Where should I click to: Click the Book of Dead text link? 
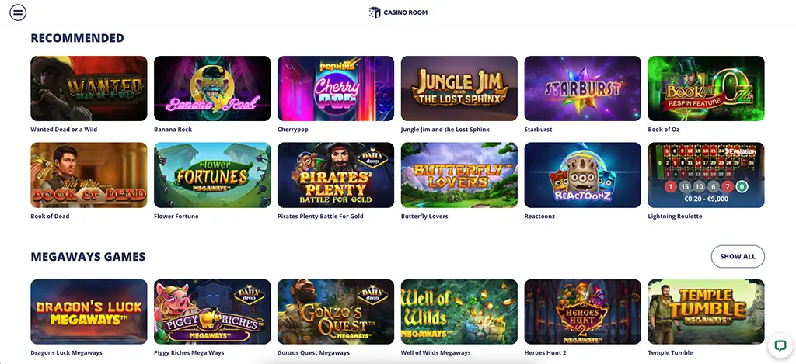(x=50, y=216)
